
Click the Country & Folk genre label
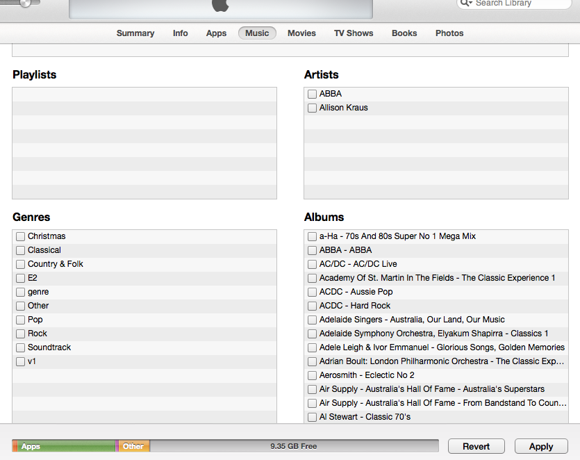tap(56, 264)
